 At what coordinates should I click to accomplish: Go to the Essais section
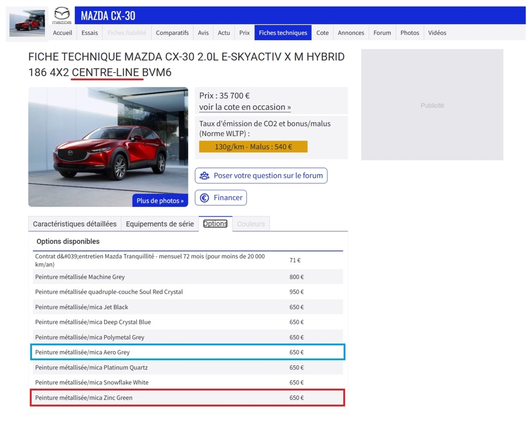pos(90,33)
